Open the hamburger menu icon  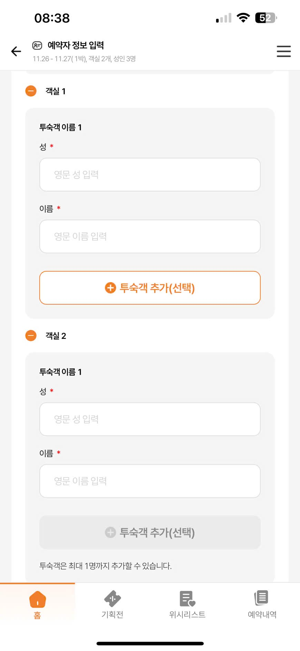coord(283,52)
